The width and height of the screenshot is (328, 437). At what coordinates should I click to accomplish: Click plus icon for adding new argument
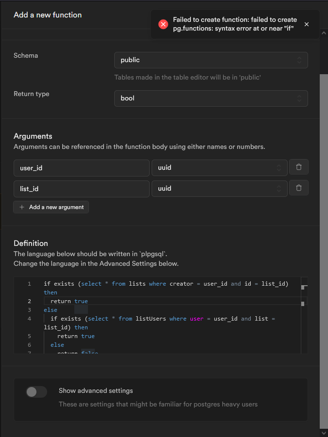[x=22, y=207]
